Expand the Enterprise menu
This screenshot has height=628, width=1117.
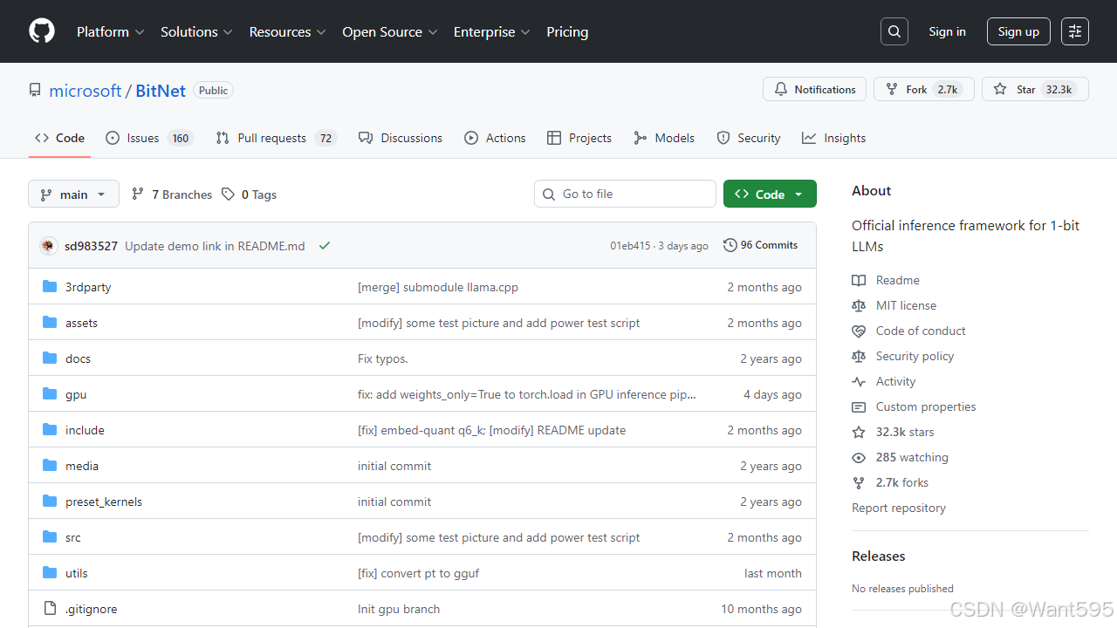pyautogui.click(x=491, y=31)
